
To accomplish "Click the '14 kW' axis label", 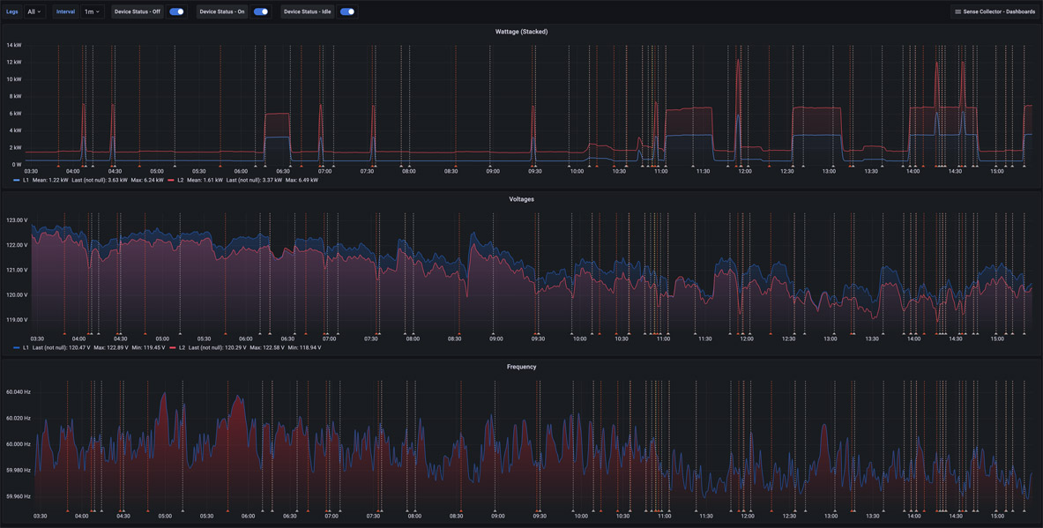I will [14, 45].
